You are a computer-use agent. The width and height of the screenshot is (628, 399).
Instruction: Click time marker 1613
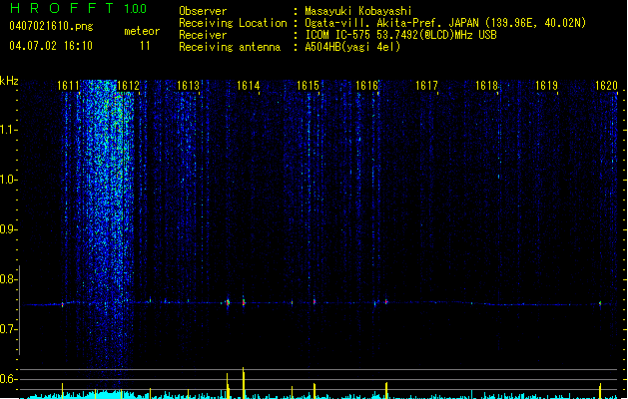[189, 86]
